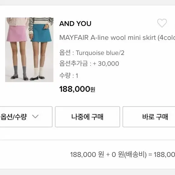Select the 옵션 : Turquoise blue/2 text

[92, 53]
